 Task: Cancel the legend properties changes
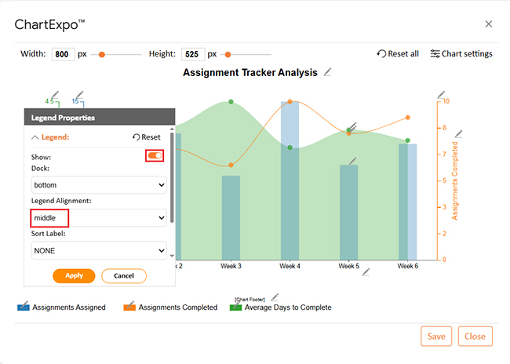pyautogui.click(x=123, y=276)
